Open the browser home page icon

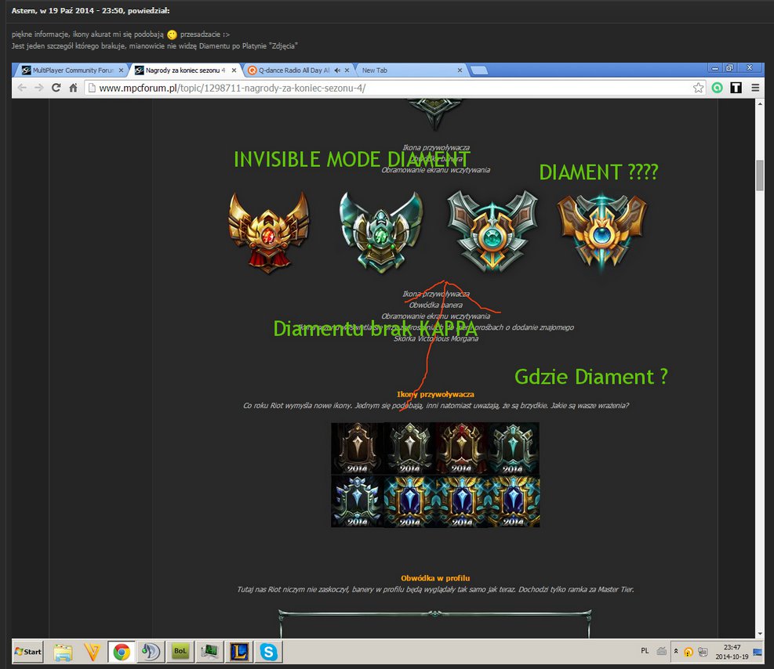coord(73,88)
